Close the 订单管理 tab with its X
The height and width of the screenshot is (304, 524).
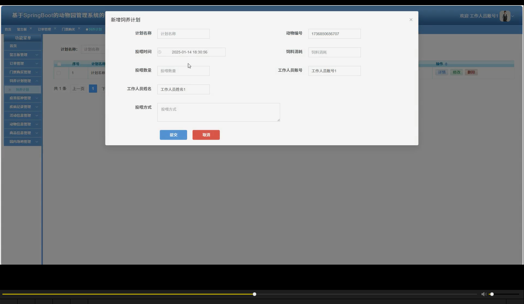[x=55, y=28]
